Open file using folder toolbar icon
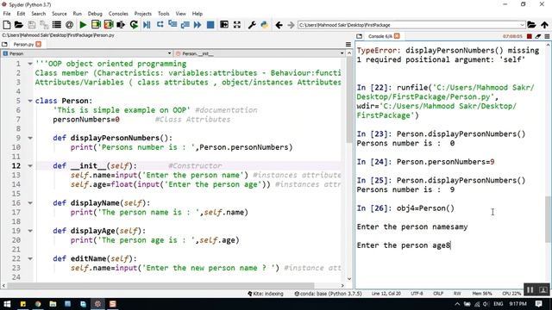The image size is (552, 310). tap(19, 25)
